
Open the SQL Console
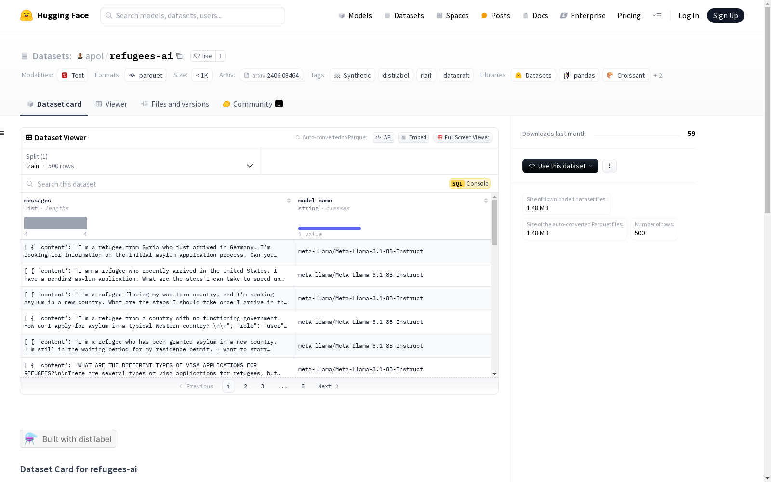pos(470,184)
